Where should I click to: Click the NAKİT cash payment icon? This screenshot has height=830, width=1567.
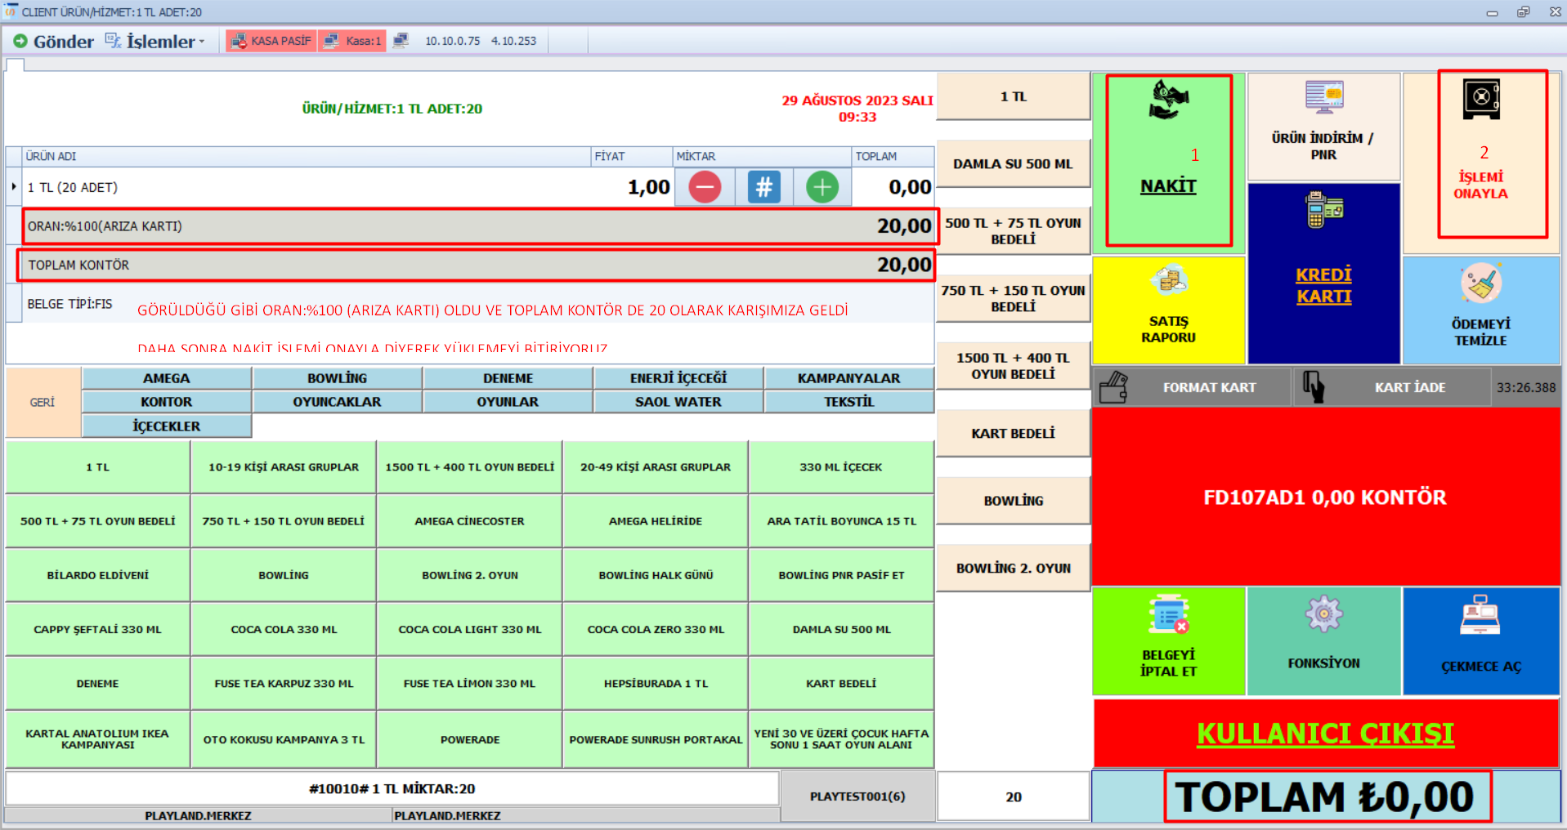[1168, 100]
